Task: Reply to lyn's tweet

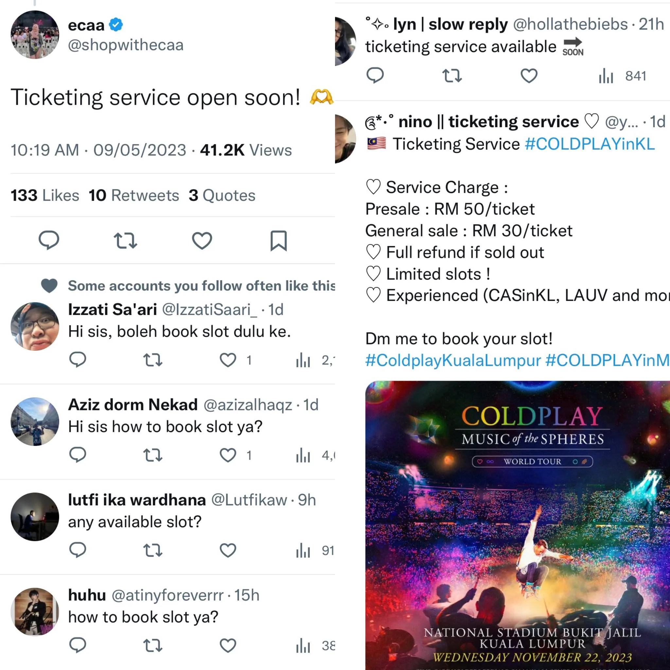Action: pyautogui.click(x=375, y=76)
